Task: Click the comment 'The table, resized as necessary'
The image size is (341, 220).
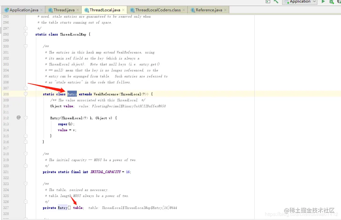Action: click(78, 190)
